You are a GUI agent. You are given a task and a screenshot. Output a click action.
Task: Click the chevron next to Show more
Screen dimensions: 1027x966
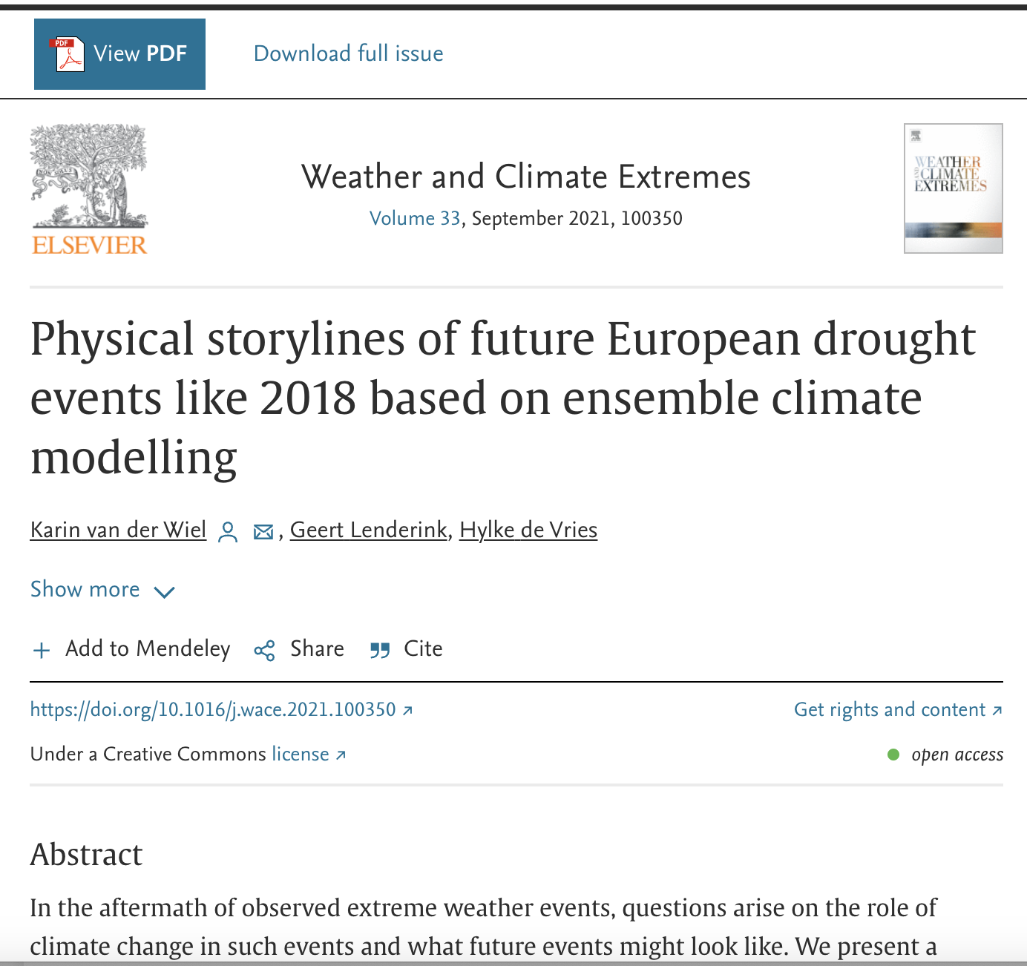pyautogui.click(x=164, y=591)
